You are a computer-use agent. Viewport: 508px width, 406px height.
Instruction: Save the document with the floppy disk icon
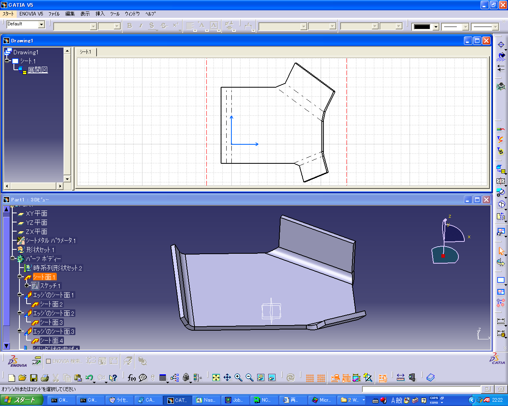(34, 378)
